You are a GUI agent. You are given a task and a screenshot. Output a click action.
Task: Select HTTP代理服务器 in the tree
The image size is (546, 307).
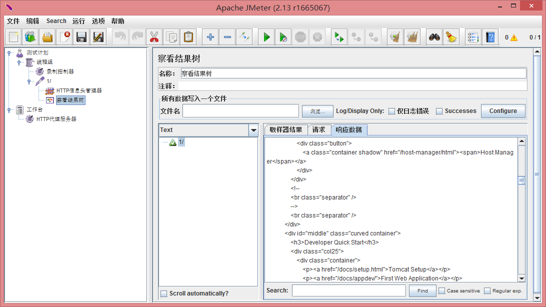[56, 119]
